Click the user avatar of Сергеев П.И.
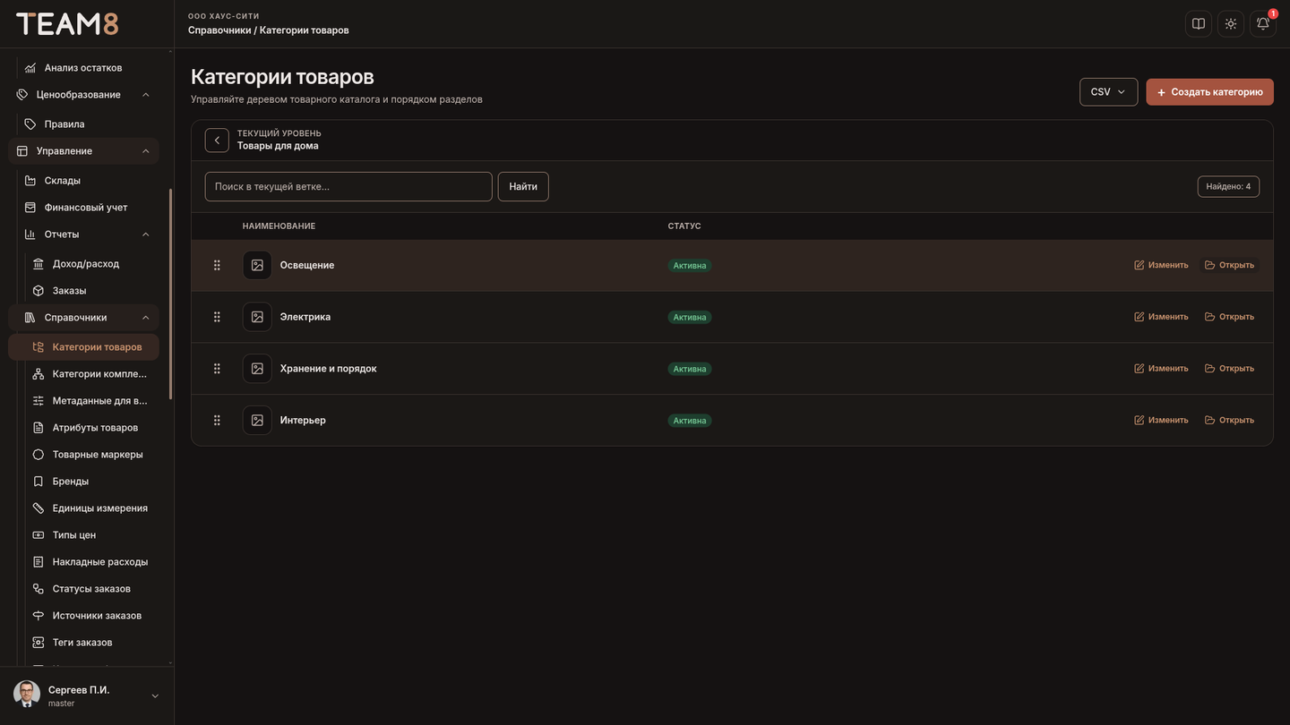 [27, 695]
